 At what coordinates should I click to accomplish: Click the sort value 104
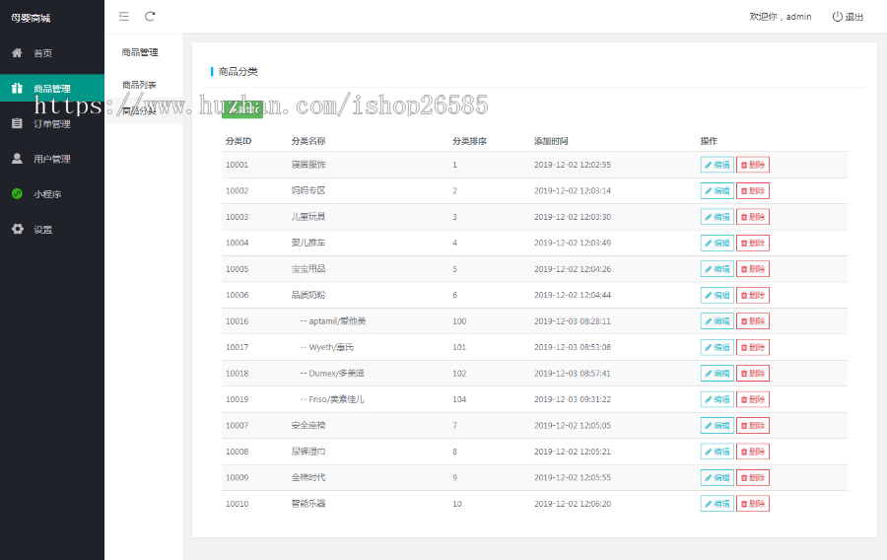point(459,398)
